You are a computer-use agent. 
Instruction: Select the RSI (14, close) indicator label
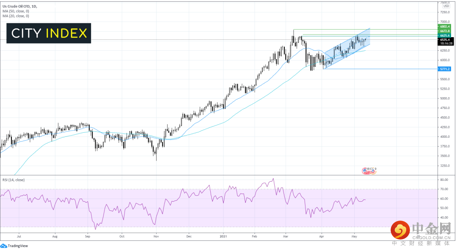(x=14, y=180)
